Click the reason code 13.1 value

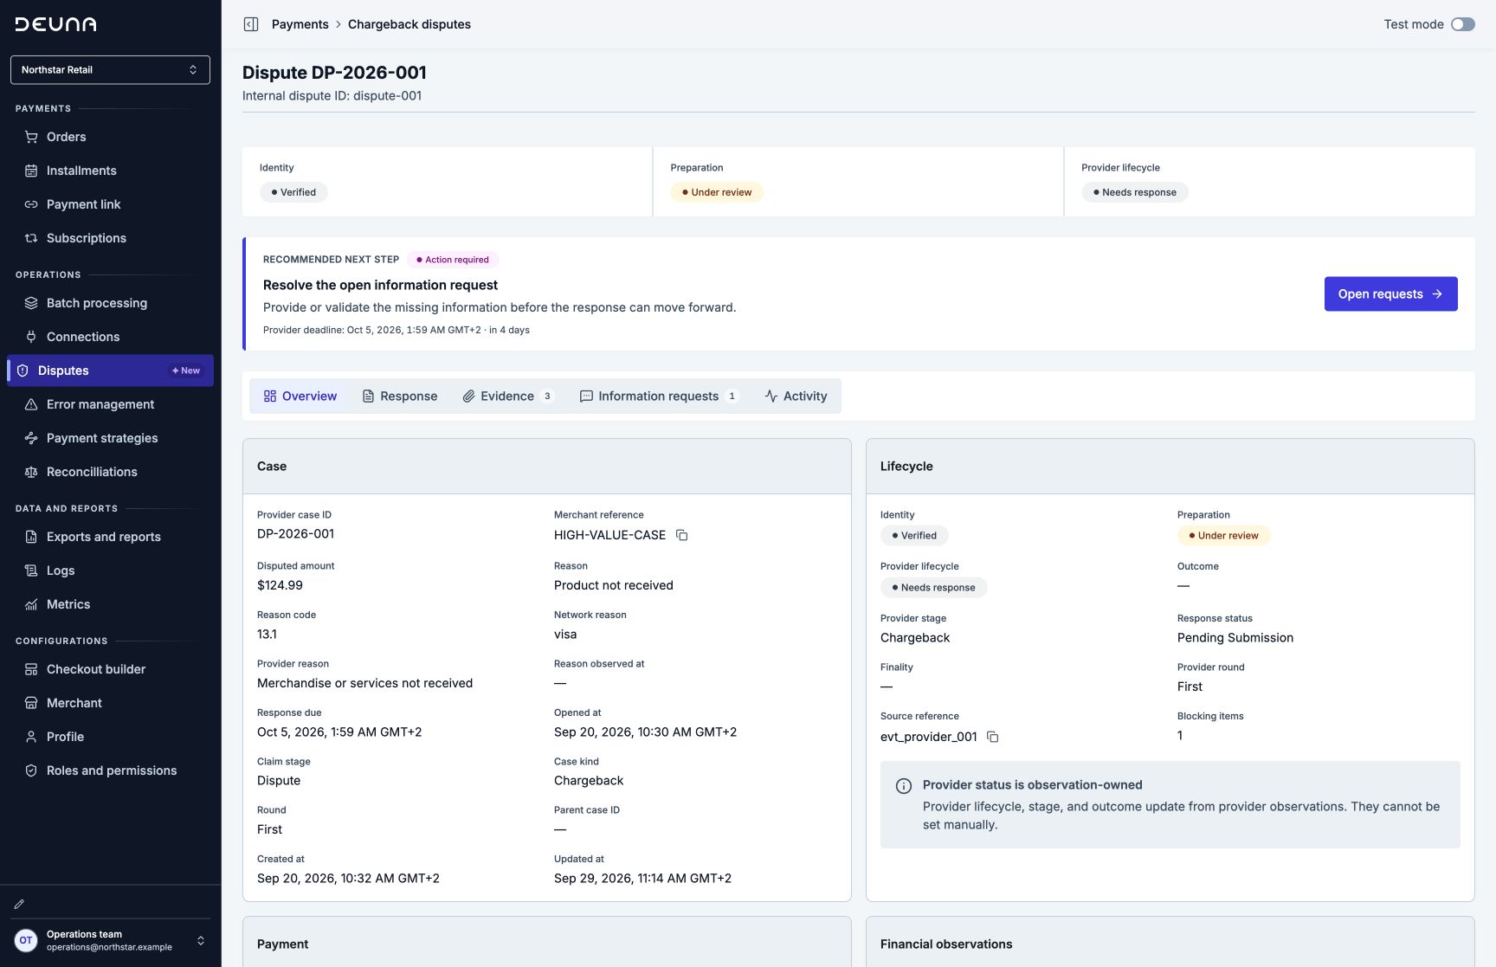pyautogui.click(x=267, y=635)
